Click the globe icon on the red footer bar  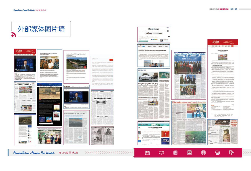pos(203,152)
